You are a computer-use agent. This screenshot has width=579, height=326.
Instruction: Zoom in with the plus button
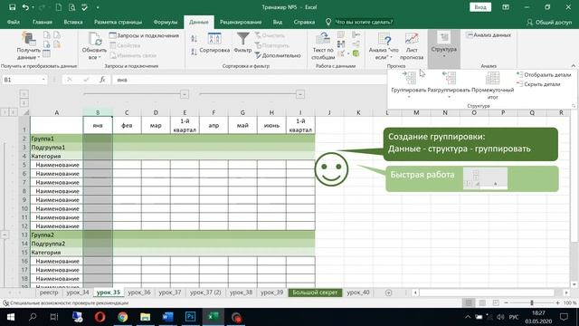click(x=557, y=302)
